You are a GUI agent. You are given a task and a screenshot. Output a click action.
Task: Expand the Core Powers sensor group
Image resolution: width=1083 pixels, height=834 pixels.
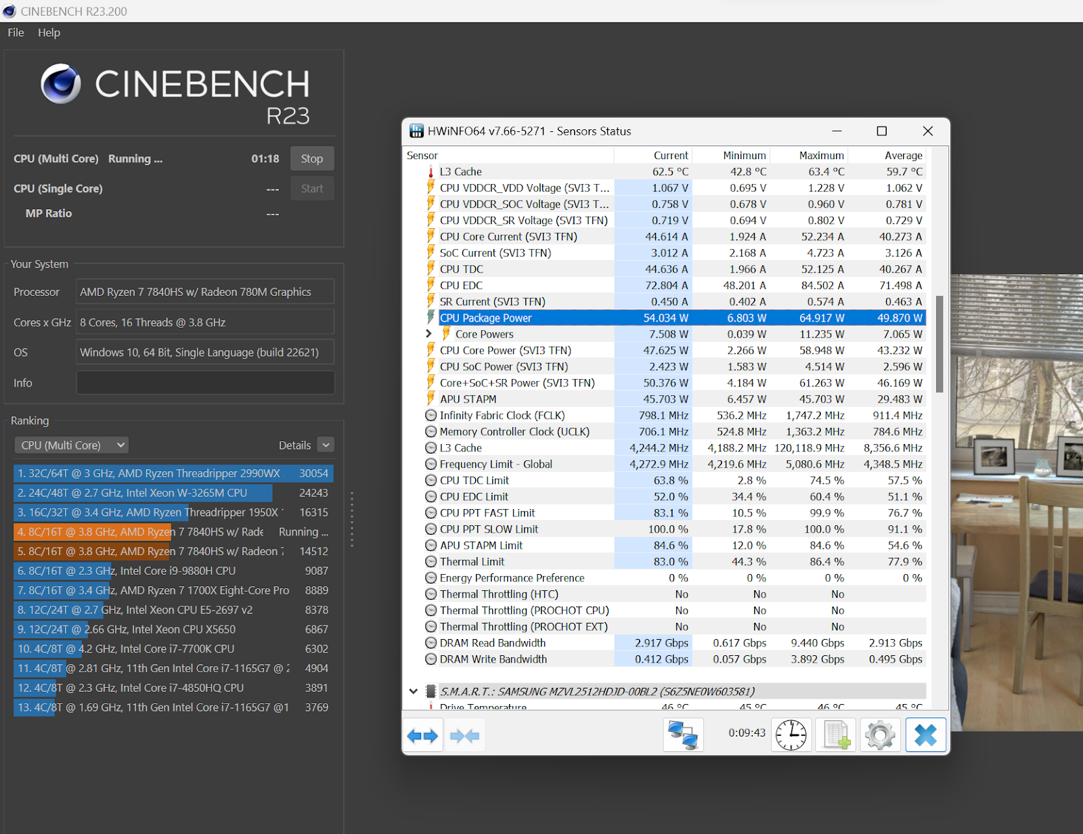tap(428, 334)
